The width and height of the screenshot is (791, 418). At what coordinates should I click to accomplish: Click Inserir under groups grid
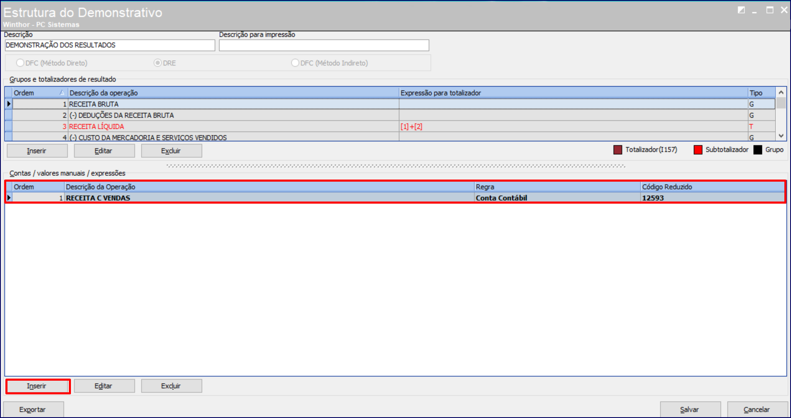[x=37, y=151]
